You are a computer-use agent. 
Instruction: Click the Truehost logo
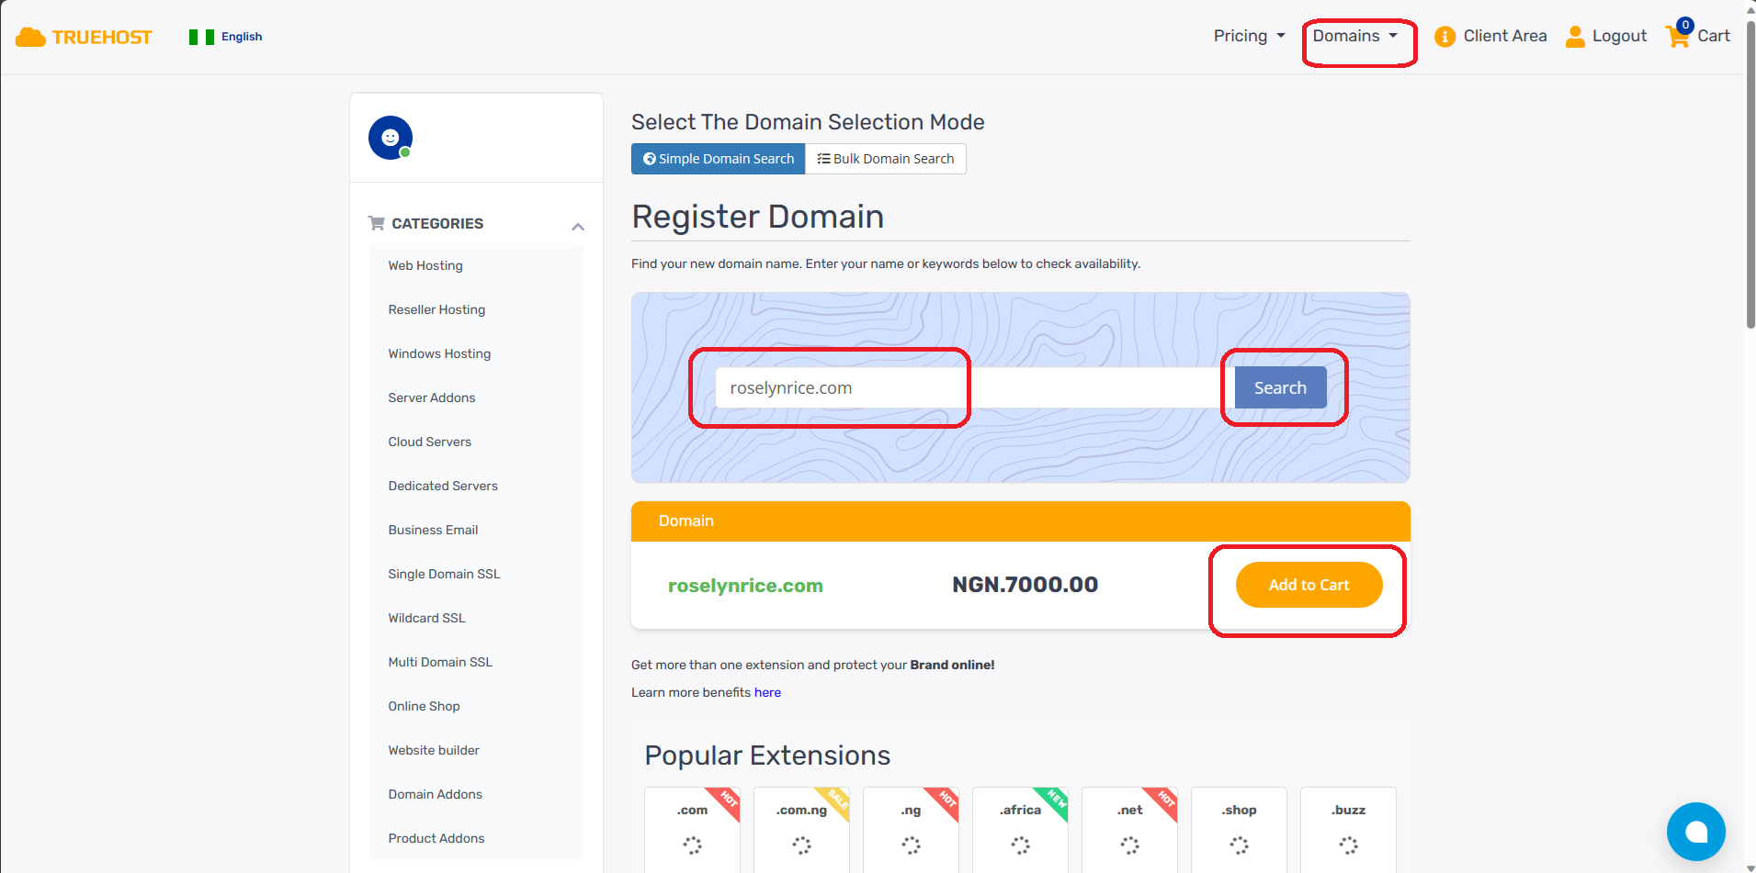83,37
